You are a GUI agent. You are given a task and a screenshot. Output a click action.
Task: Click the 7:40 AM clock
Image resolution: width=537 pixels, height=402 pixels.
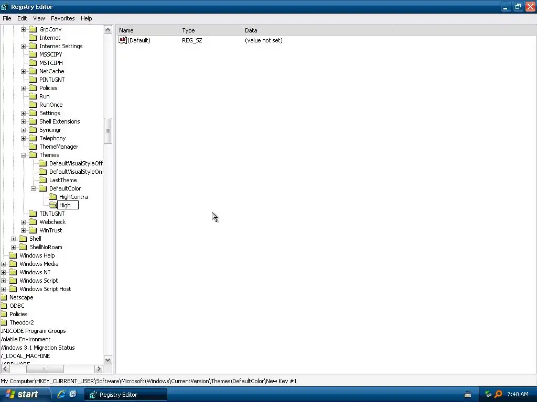(518, 395)
